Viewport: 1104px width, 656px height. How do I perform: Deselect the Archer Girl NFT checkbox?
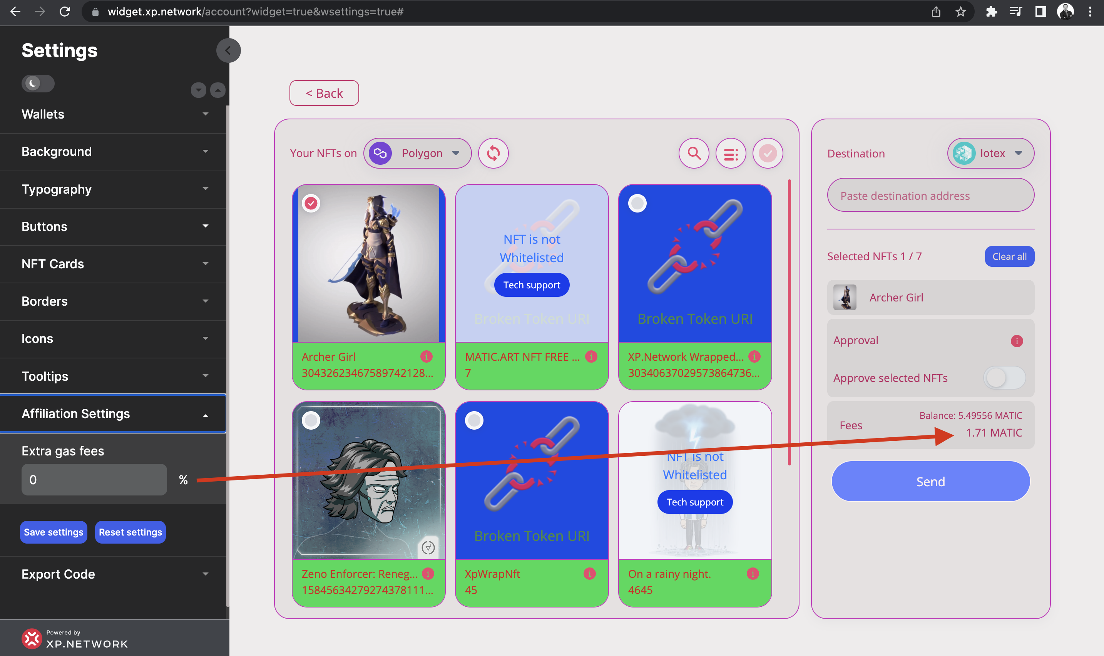[311, 203]
